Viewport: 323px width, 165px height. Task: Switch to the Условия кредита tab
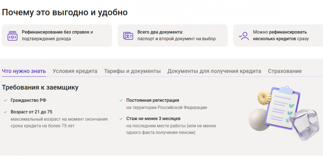tap(75, 71)
